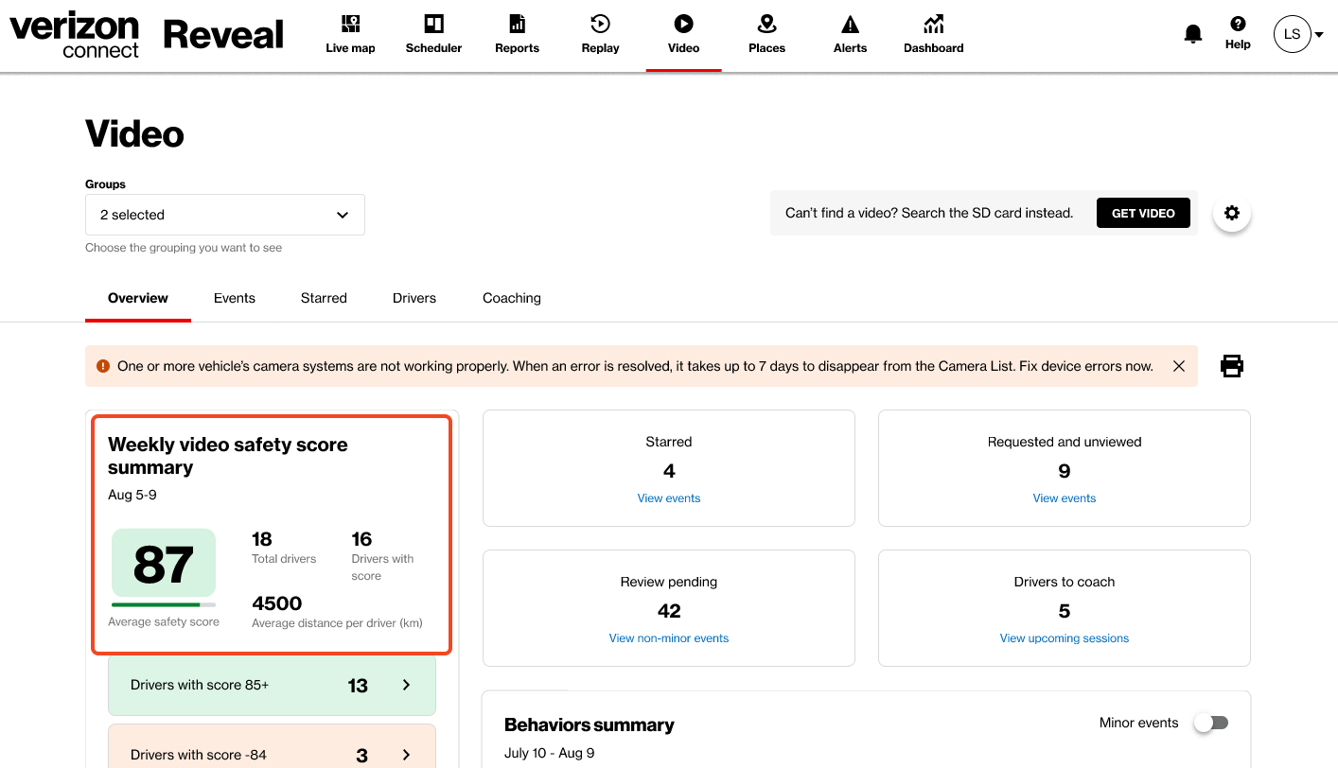Click the average safety score progress bar
The image size is (1338, 768).
[x=164, y=604]
